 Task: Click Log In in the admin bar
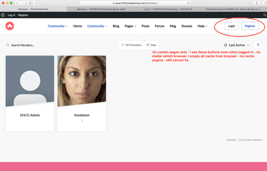coord(11,15)
